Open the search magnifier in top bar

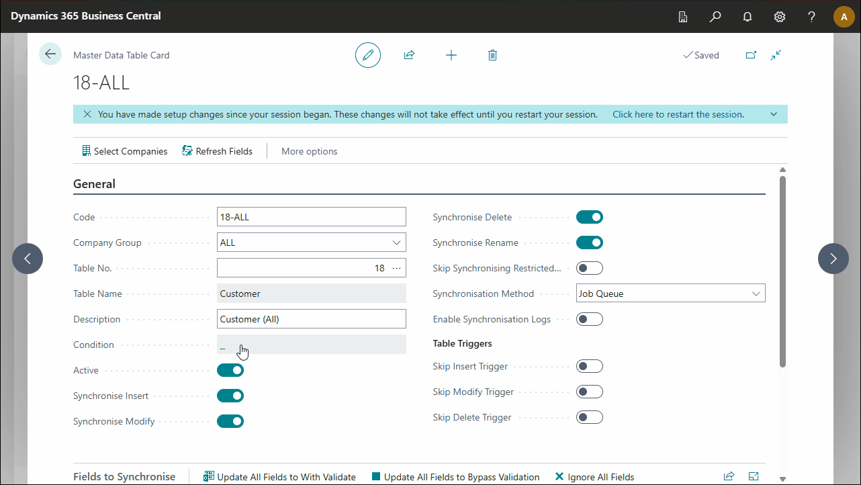pos(715,16)
